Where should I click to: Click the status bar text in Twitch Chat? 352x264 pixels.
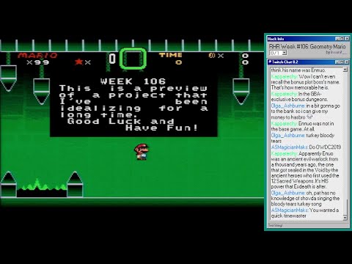[x=275, y=225]
